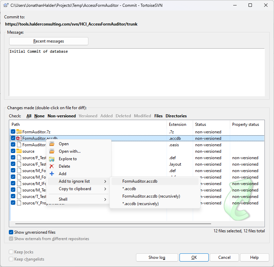Toggle the Keep changelists checkbox

(11, 259)
